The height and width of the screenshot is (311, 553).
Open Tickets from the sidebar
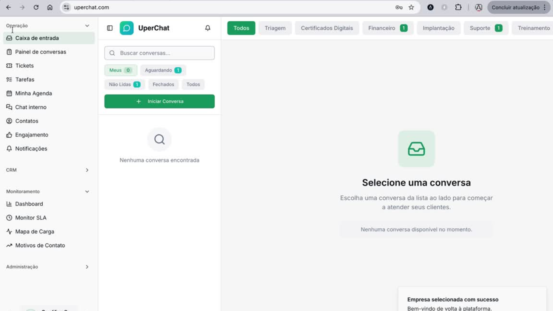[24, 66]
